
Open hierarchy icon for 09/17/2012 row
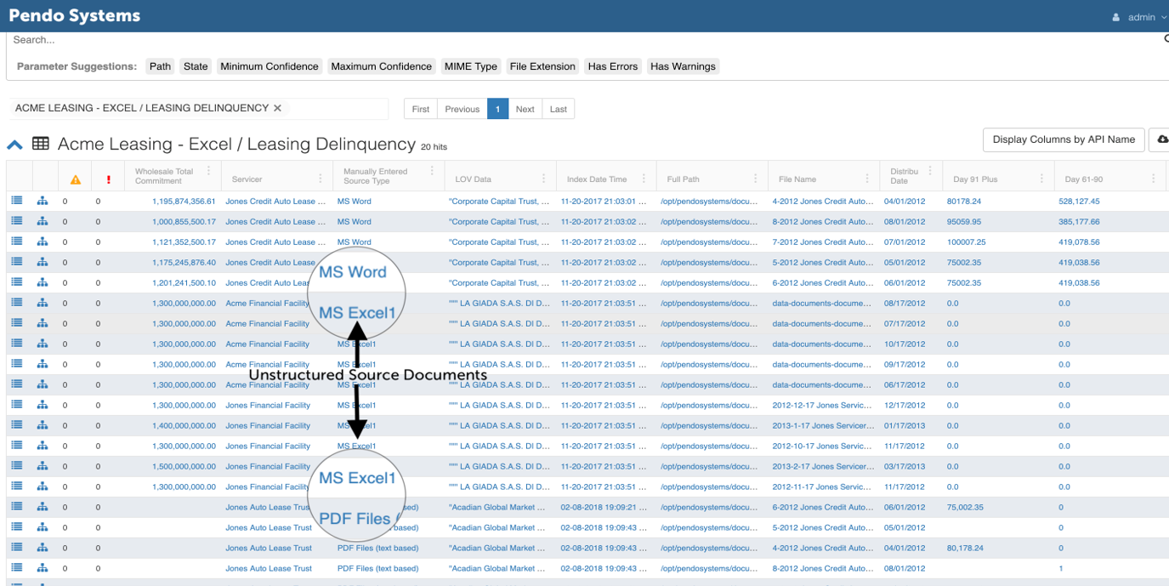tap(43, 365)
